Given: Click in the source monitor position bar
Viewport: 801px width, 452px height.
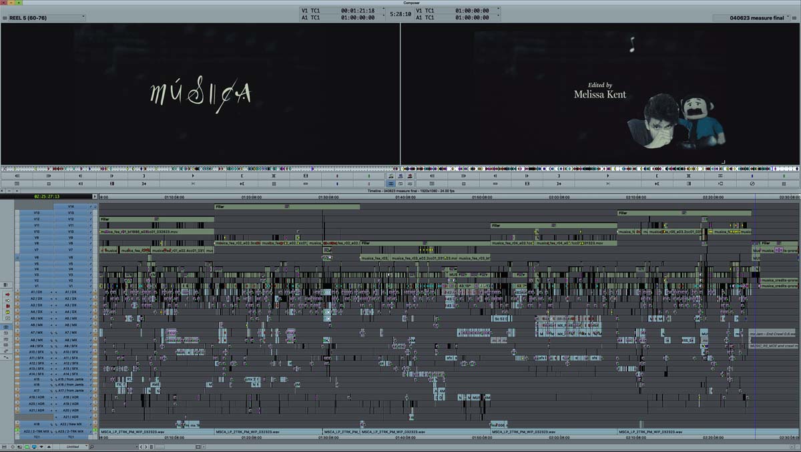Looking at the screenshot, I should click(200, 168).
